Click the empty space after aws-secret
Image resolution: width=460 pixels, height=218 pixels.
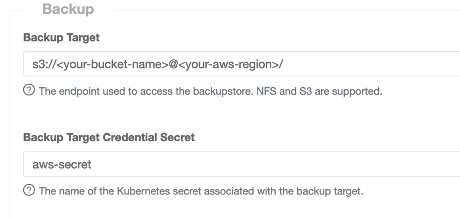point(276,164)
